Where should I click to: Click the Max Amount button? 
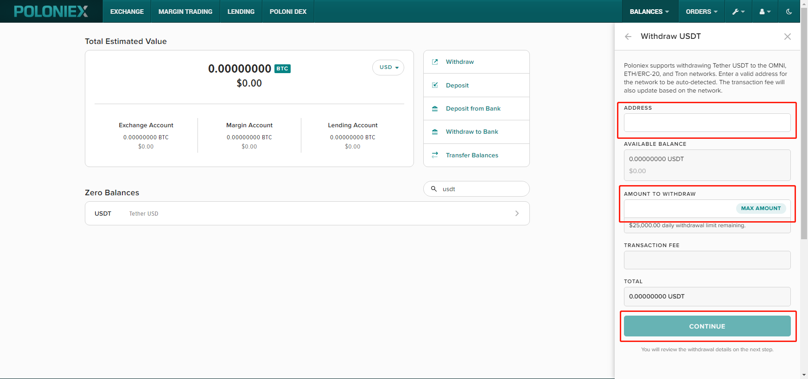tap(761, 208)
